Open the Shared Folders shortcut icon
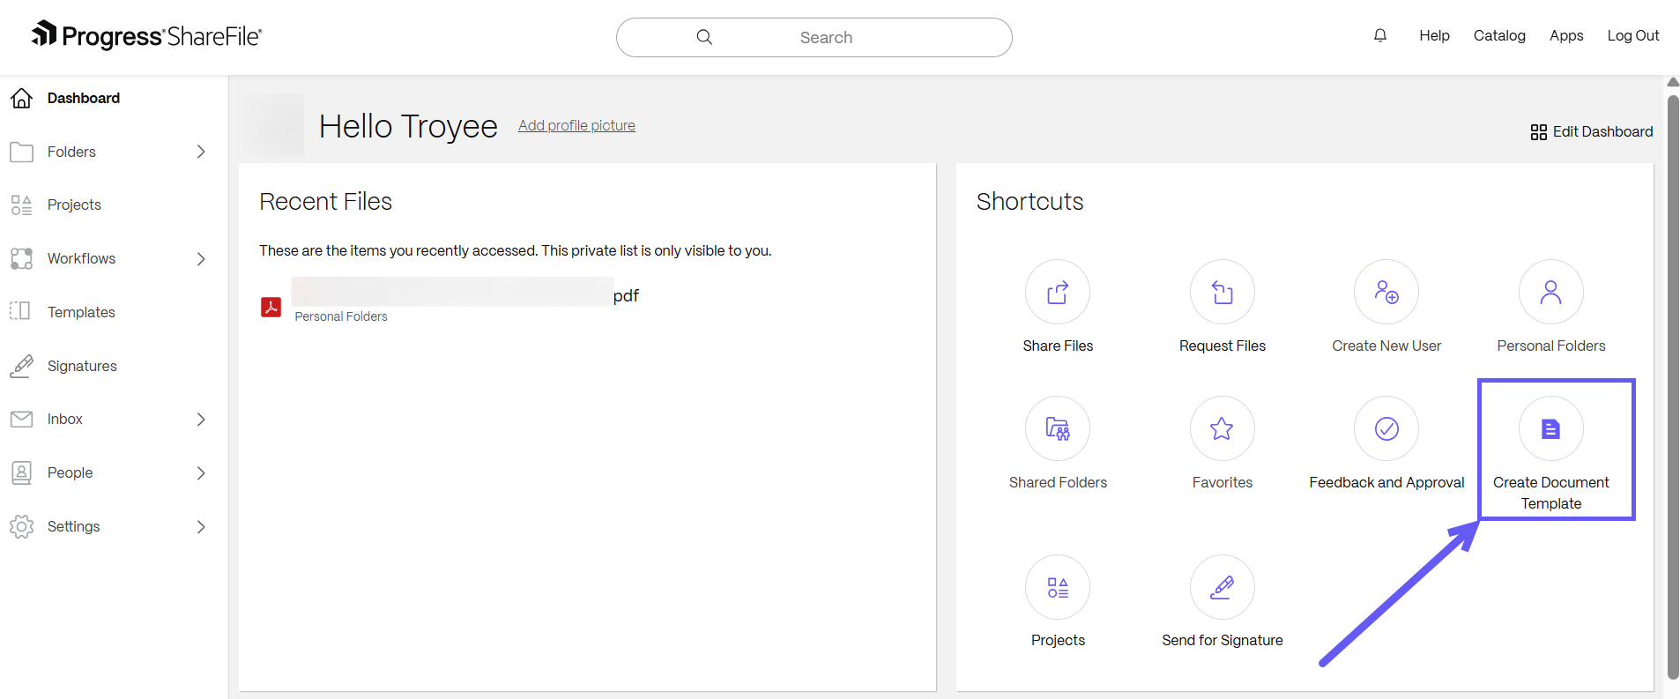Screen dimensions: 1680x699 1057,429
